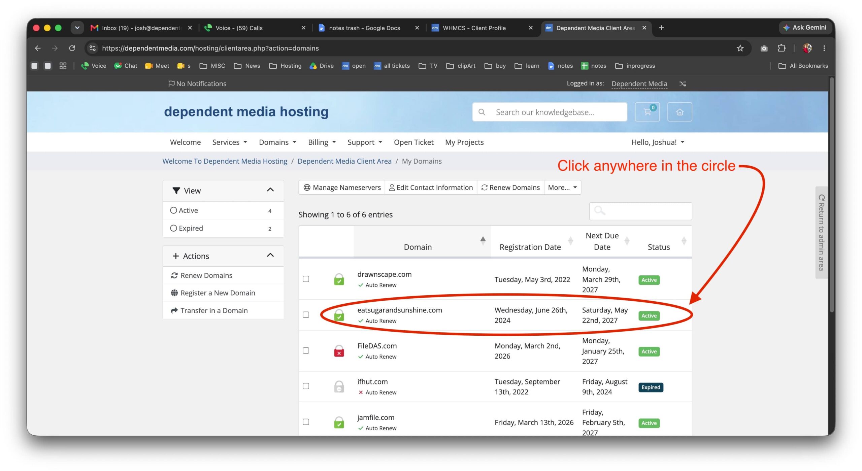Click the knowledgebase search field
This screenshot has width=862, height=471.
point(550,112)
